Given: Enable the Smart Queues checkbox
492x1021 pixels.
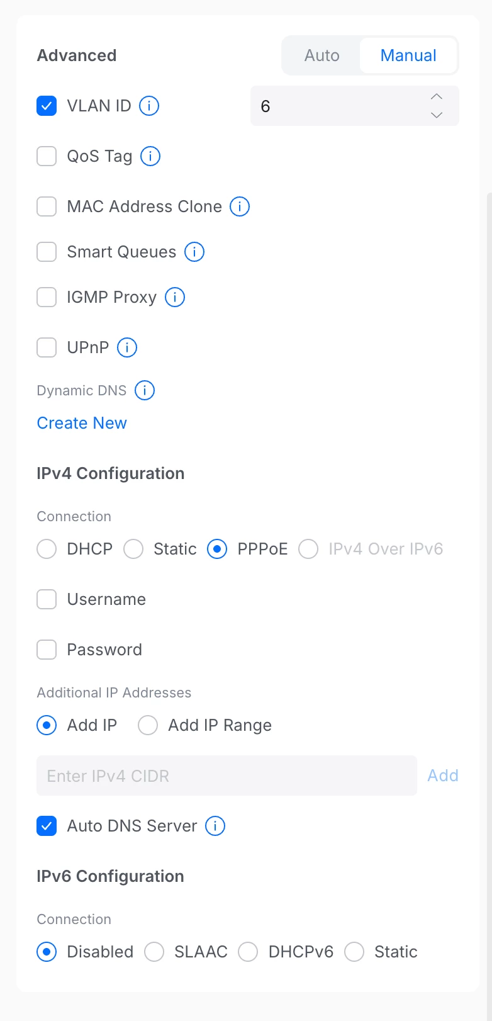Looking at the screenshot, I should [47, 252].
